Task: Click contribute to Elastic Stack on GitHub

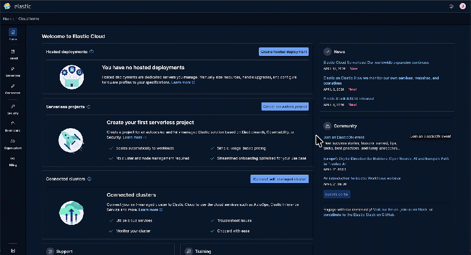Action: pos(359,215)
